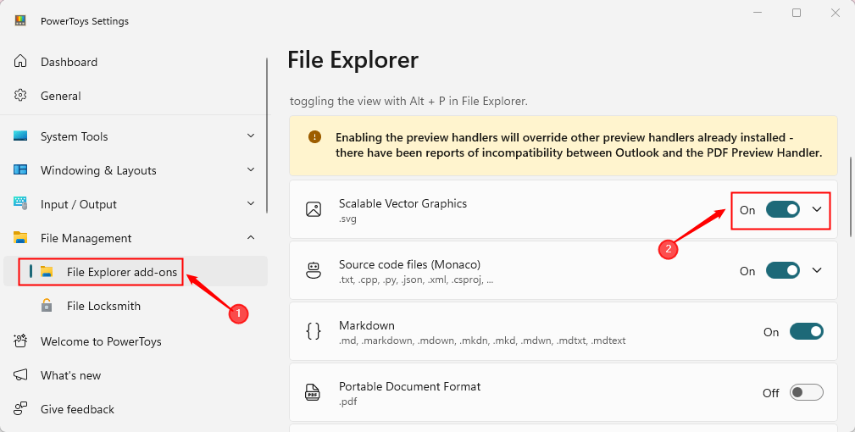Image resolution: width=855 pixels, height=432 pixels.
Task: Click the Dashboard home icon
Action: 20,62
